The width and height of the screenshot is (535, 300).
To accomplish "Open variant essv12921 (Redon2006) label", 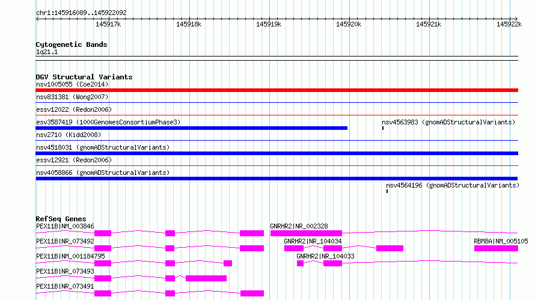I will [x=74, y=160].
